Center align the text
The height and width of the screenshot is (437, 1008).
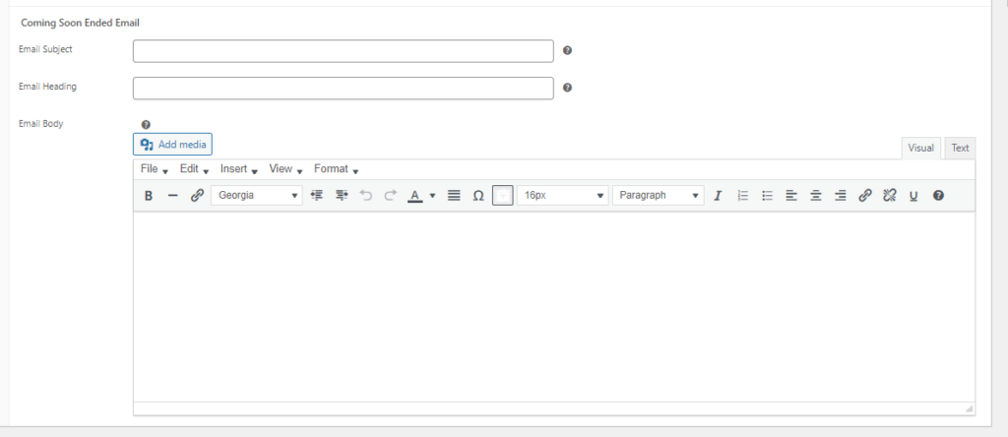(x=816, y=195)
